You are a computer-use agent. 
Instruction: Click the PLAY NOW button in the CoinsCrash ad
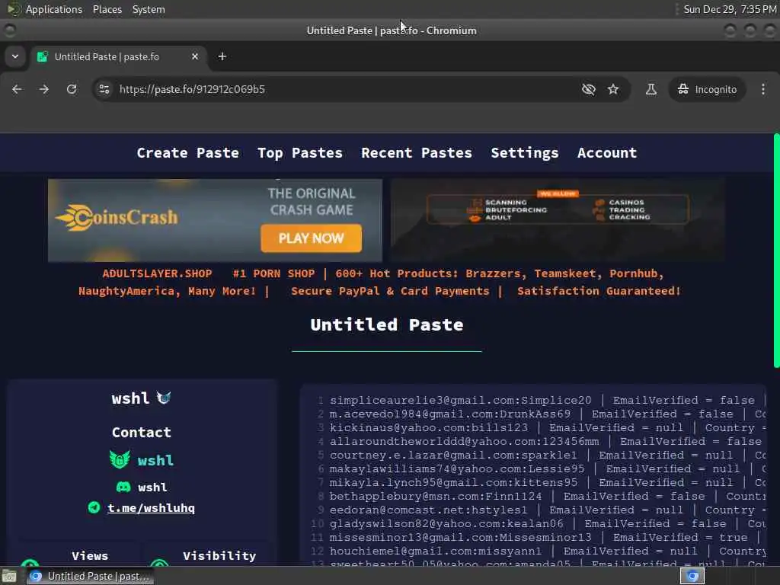point(311,238)
